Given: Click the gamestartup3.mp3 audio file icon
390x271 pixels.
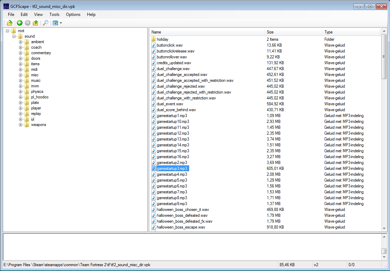Looking at the screenshot, I should click(154, 168).
